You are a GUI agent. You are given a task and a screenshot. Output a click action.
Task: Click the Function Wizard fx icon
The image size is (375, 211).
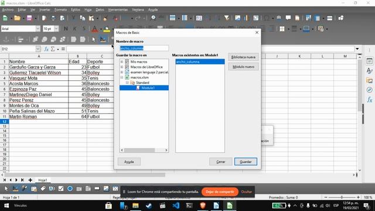[x=46, y=49]
